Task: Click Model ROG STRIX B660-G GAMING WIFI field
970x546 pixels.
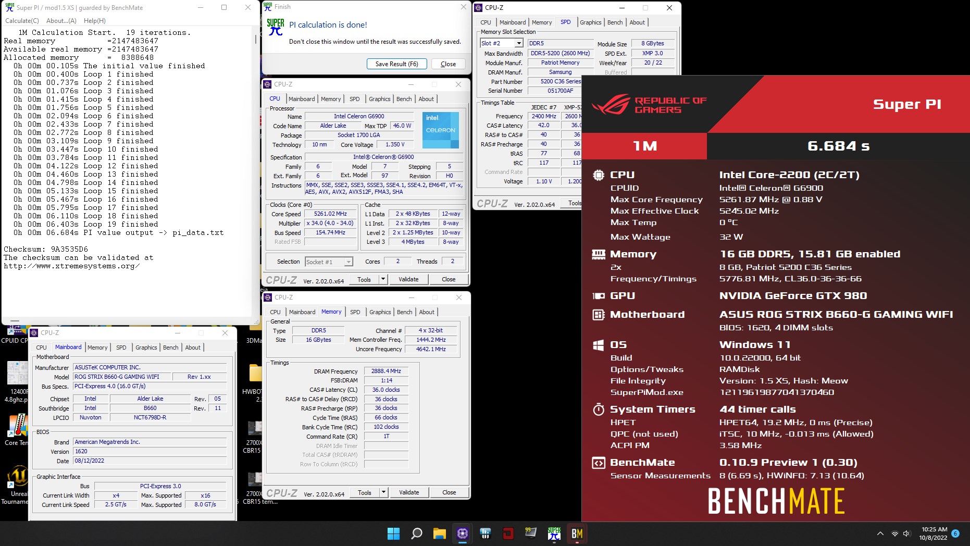Action: click(x=122, y=377)
